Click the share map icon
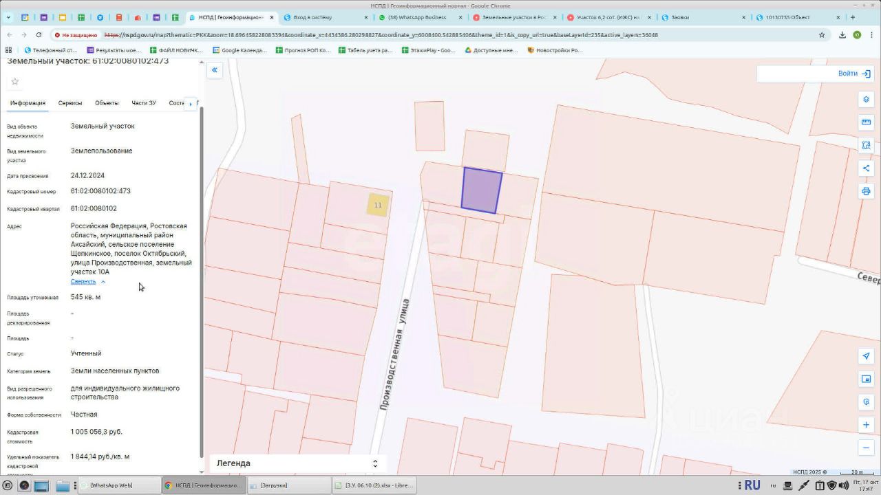 866,168
